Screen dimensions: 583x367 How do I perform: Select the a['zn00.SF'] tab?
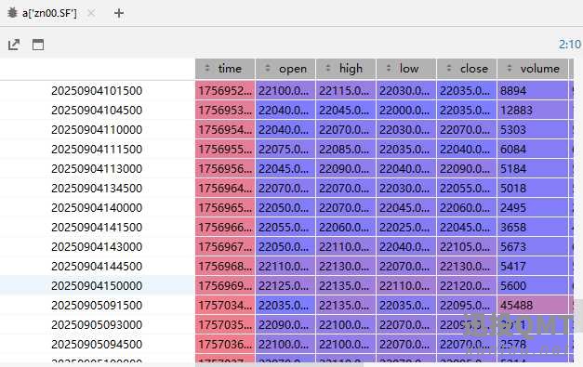pos(49,13)
